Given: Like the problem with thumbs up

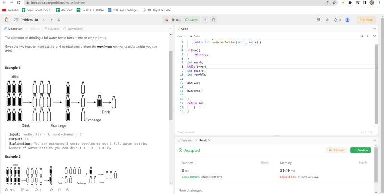Looking at the screenshot, I should click(x=7, y=190).
